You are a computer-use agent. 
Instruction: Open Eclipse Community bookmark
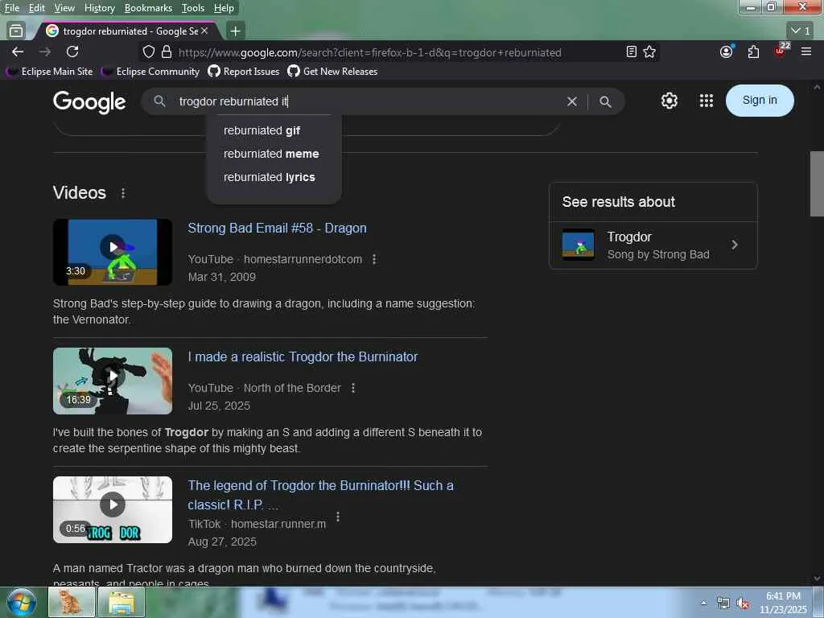150,72
